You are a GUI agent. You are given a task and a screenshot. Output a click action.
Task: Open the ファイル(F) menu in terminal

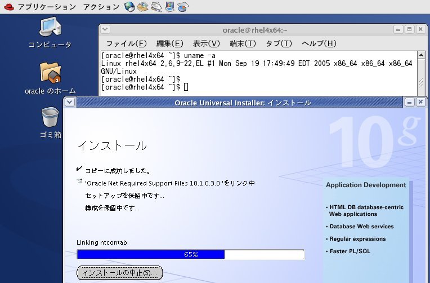[126, 43]
